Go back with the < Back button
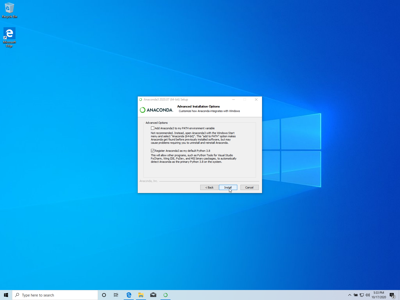This screenshot has height=300, width=400. tap(209, 187)
